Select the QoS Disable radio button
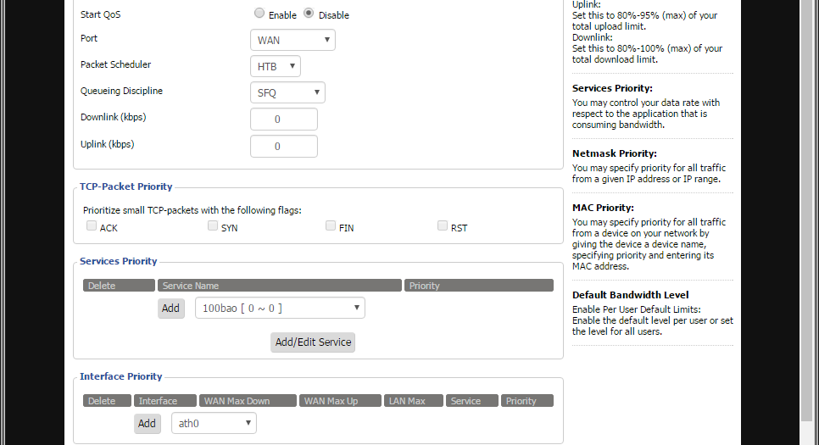819x445 pixels. pos(309,14)
